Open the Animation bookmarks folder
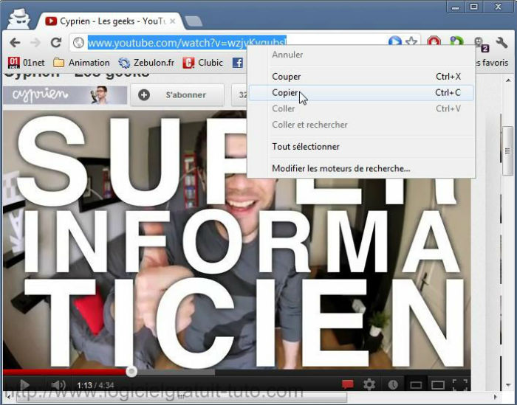 81,62
